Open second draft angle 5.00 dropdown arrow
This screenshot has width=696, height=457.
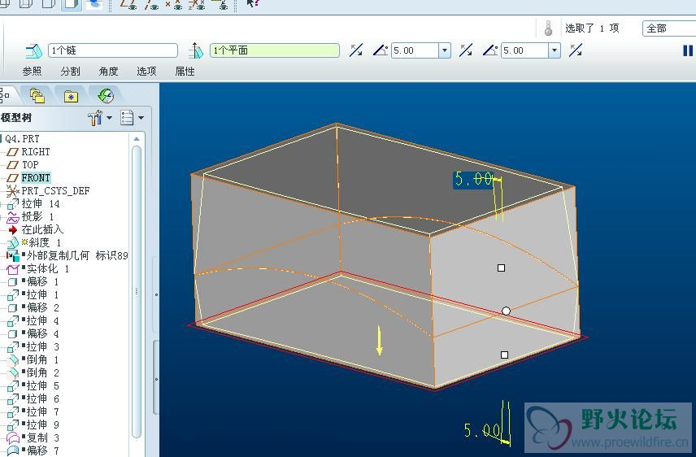click(x=555, y=50)
